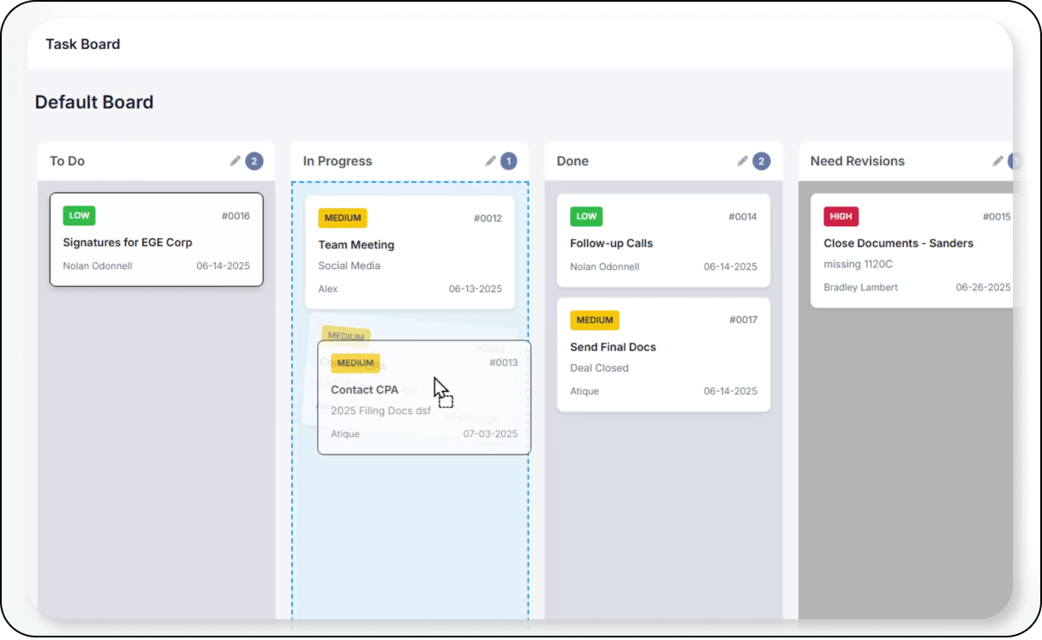Click the HIGH priority tag on Close Documents card

841,217
